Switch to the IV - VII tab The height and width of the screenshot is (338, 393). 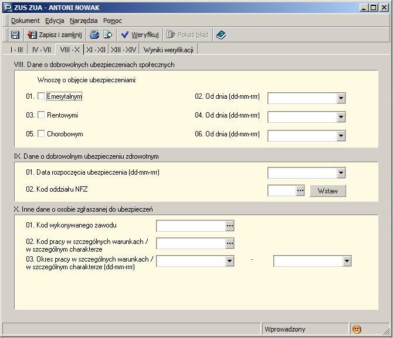click(x=42, y=50)
